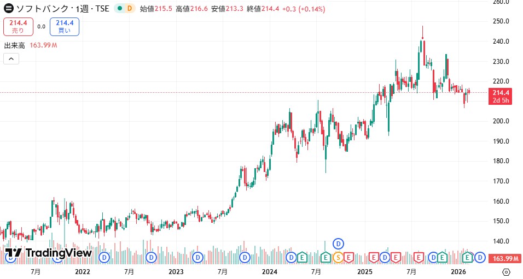Collapse the indicator legend with chevron button
523x279 pixels.
point(11,59)
